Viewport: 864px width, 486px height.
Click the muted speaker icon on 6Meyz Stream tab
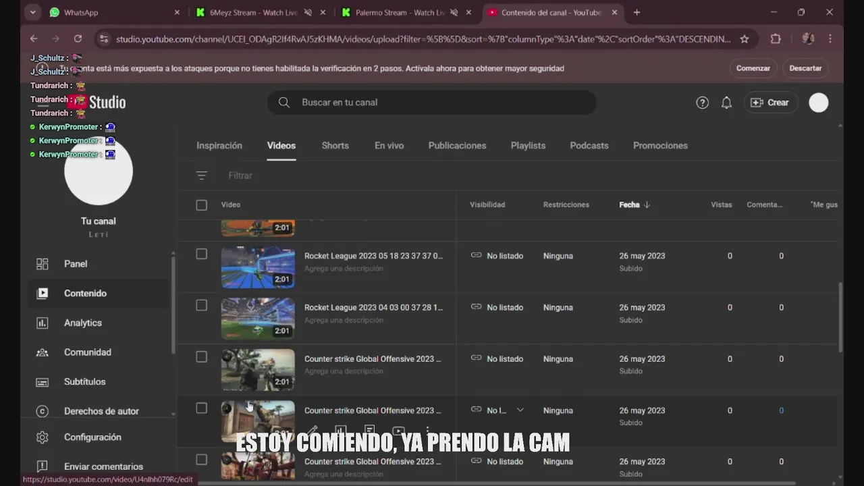[x=308, y=12]
